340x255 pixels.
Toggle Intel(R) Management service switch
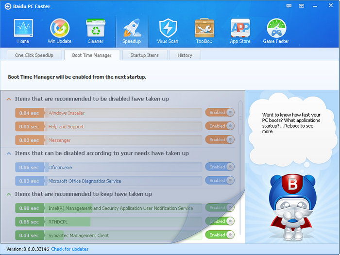tap(220, 207)
